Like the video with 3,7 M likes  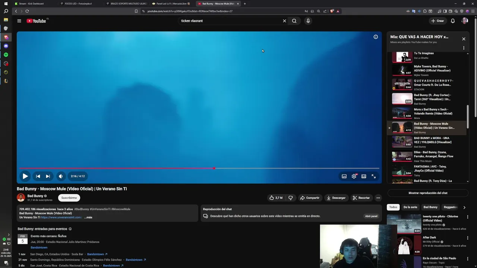pyautogui.click(x=276, y=198)
